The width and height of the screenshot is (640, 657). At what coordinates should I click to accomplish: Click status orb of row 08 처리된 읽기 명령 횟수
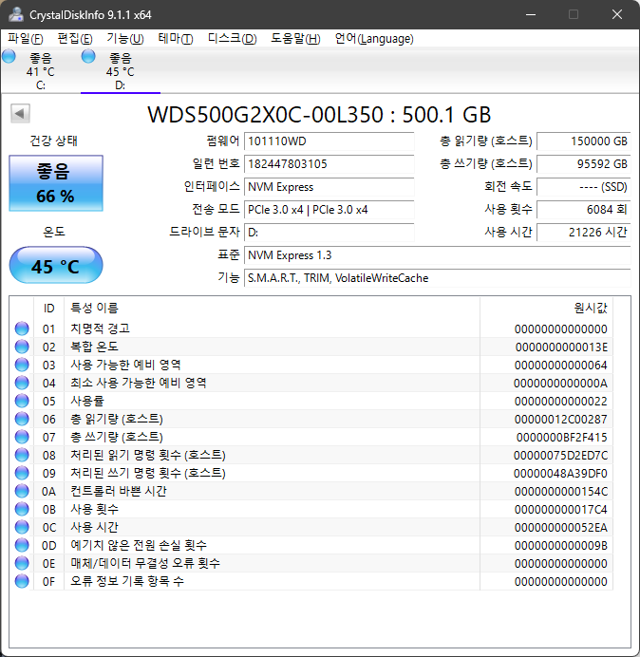[x=22, y=455]
